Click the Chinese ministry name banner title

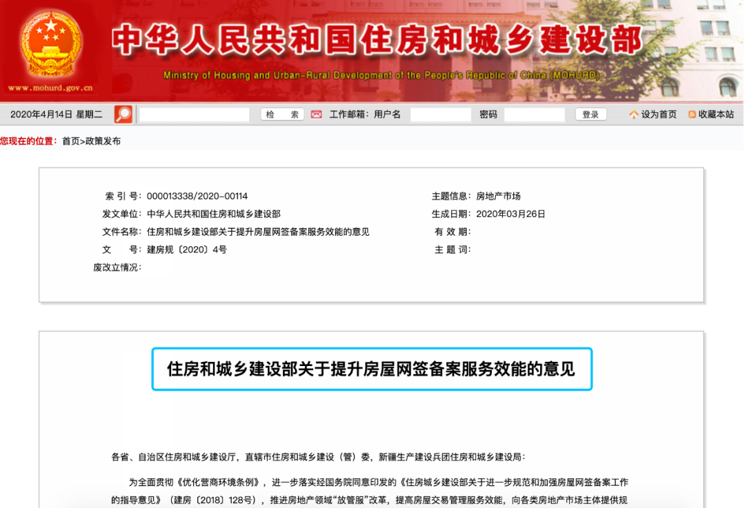coord(376,41)
